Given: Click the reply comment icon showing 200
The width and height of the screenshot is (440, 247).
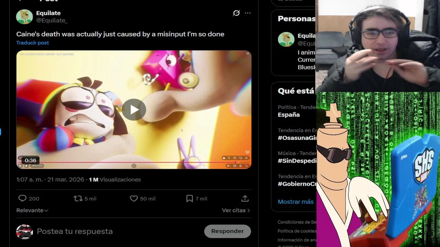Looking at the screenshot, I should click(22, 198).
